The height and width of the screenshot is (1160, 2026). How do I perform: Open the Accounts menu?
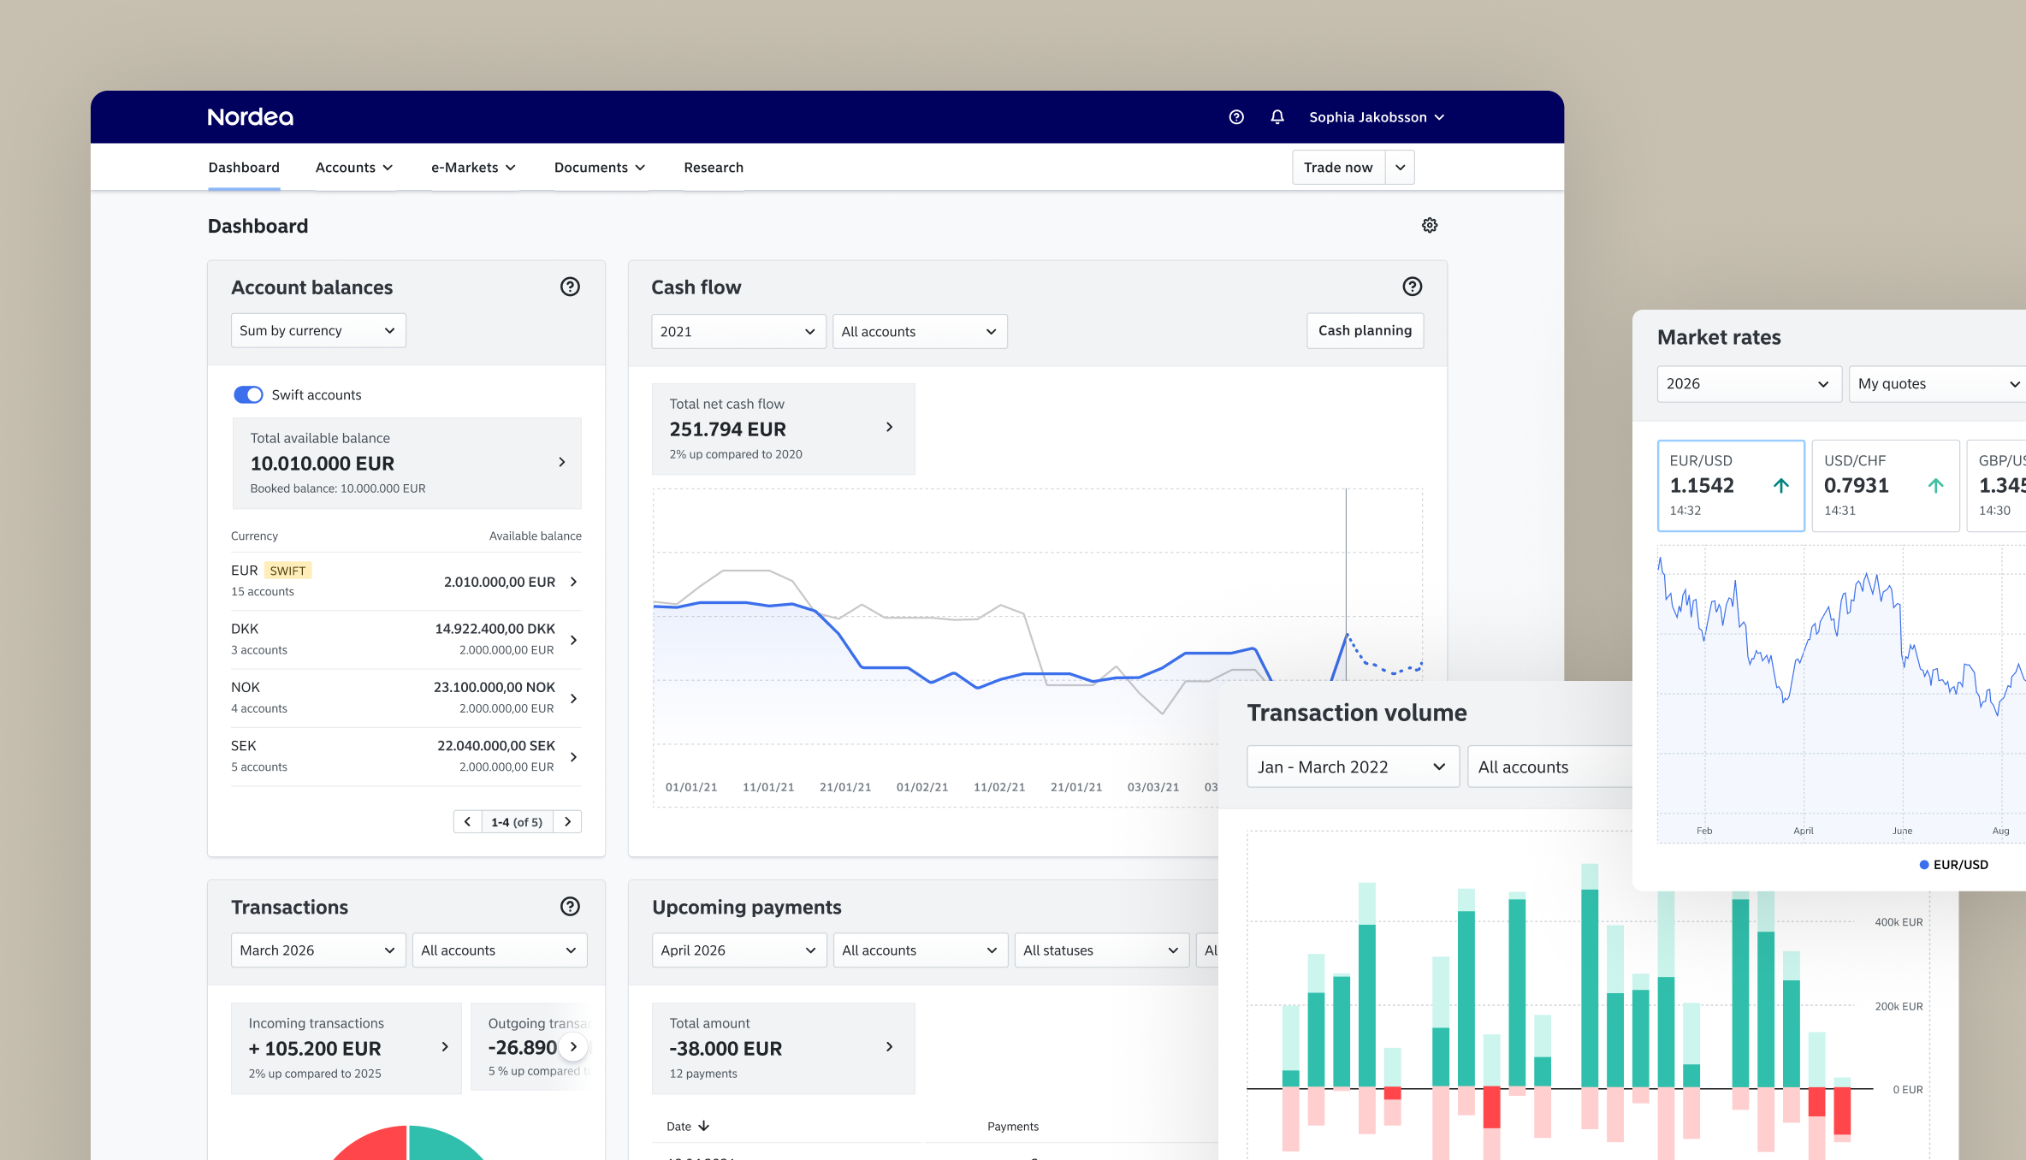[354, 167]
